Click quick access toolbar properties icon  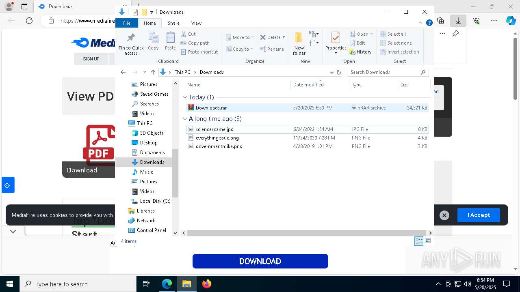coord(135,12)
